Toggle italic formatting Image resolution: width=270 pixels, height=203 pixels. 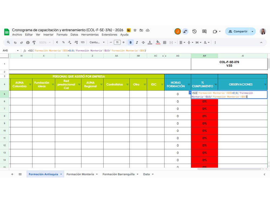coord(137,42)
